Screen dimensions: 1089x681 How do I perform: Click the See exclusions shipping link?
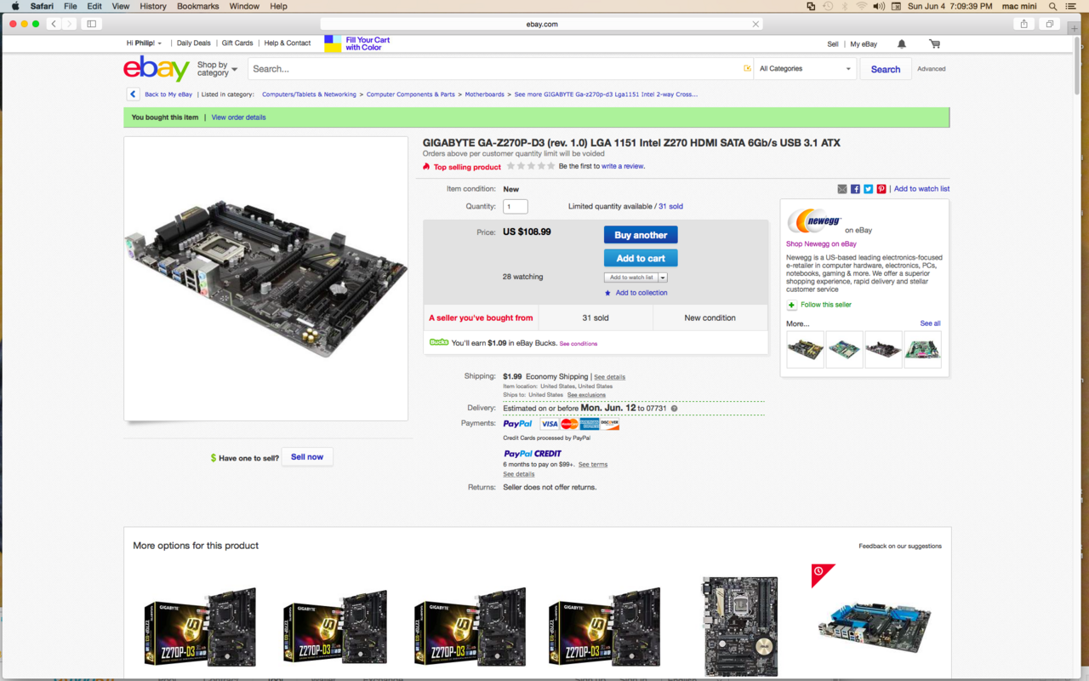pos(586,395)
